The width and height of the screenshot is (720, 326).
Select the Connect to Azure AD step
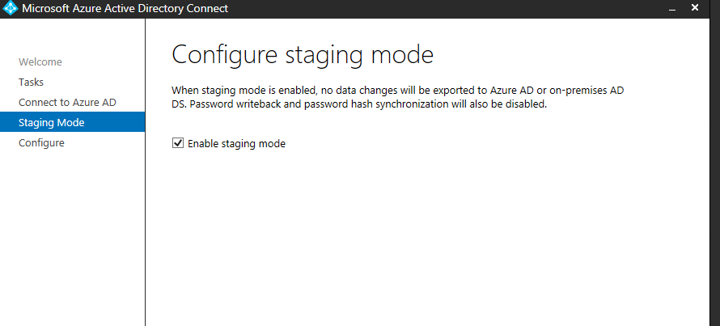[x=67, y=102]
